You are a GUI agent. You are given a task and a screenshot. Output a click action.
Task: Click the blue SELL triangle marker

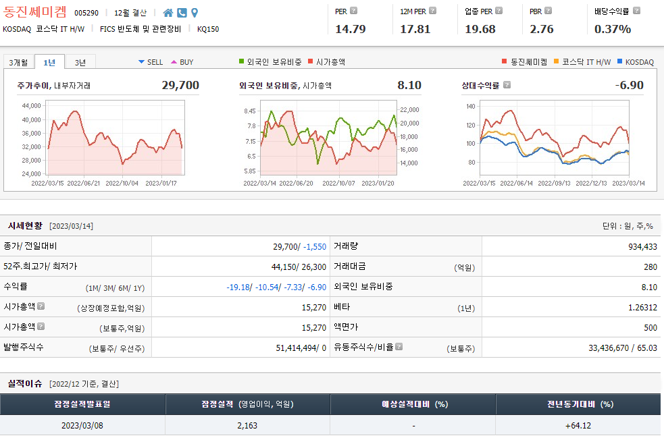141,62
